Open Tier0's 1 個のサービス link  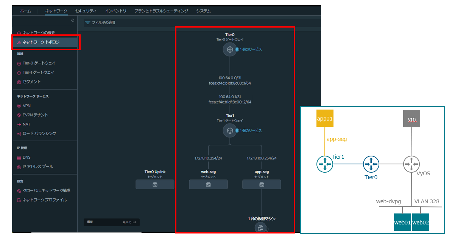tap(251, 49)
